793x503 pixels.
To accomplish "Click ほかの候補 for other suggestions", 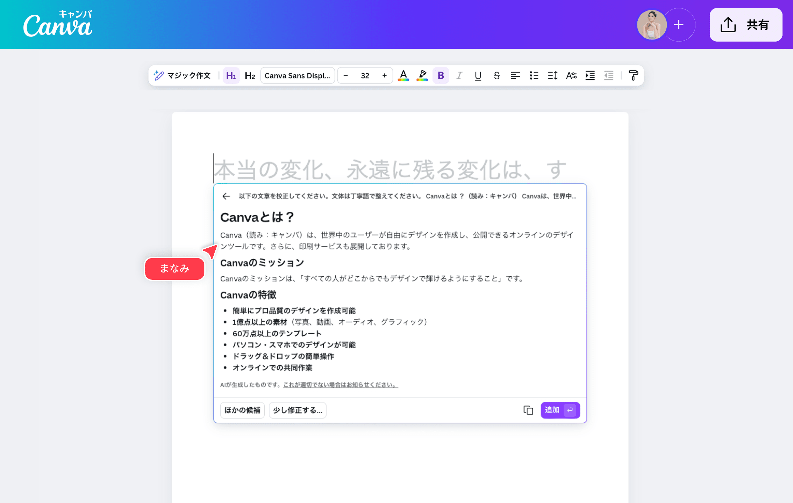I will tap(242, 410).
